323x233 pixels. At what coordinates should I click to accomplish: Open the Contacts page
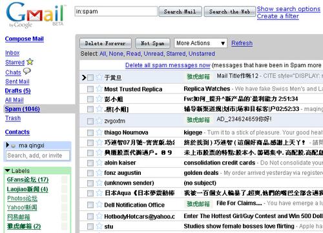(x=17, y=132)
